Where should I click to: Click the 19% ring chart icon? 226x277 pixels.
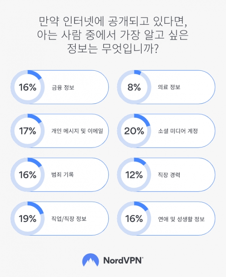(x=27, y=218)
